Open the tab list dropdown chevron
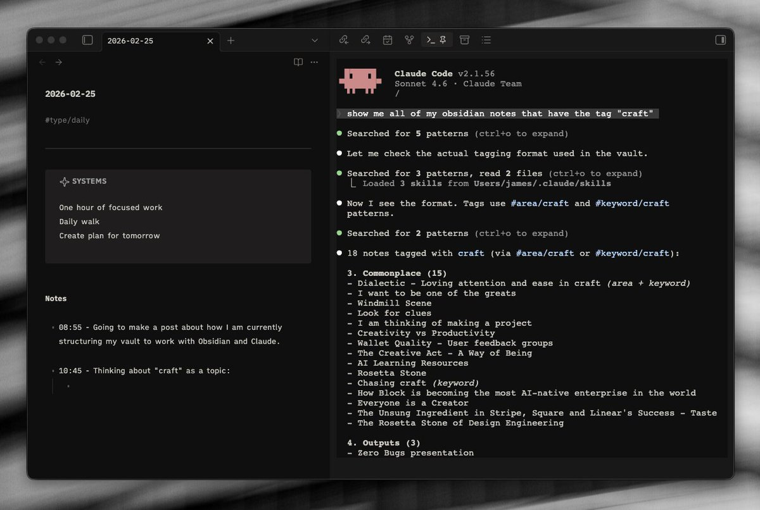Viewport: 760px width, 510px height. [315, 40]
